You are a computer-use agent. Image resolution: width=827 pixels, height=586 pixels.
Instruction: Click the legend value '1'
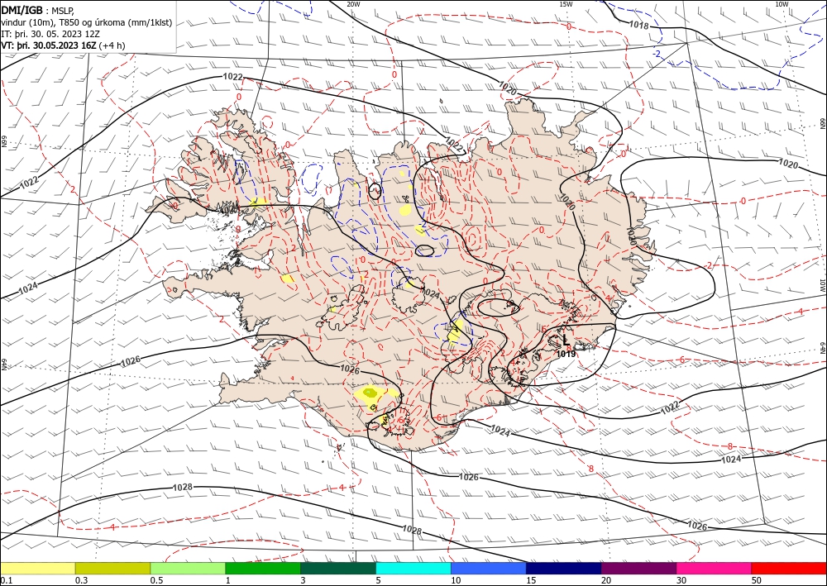click(x=227, y=580)
